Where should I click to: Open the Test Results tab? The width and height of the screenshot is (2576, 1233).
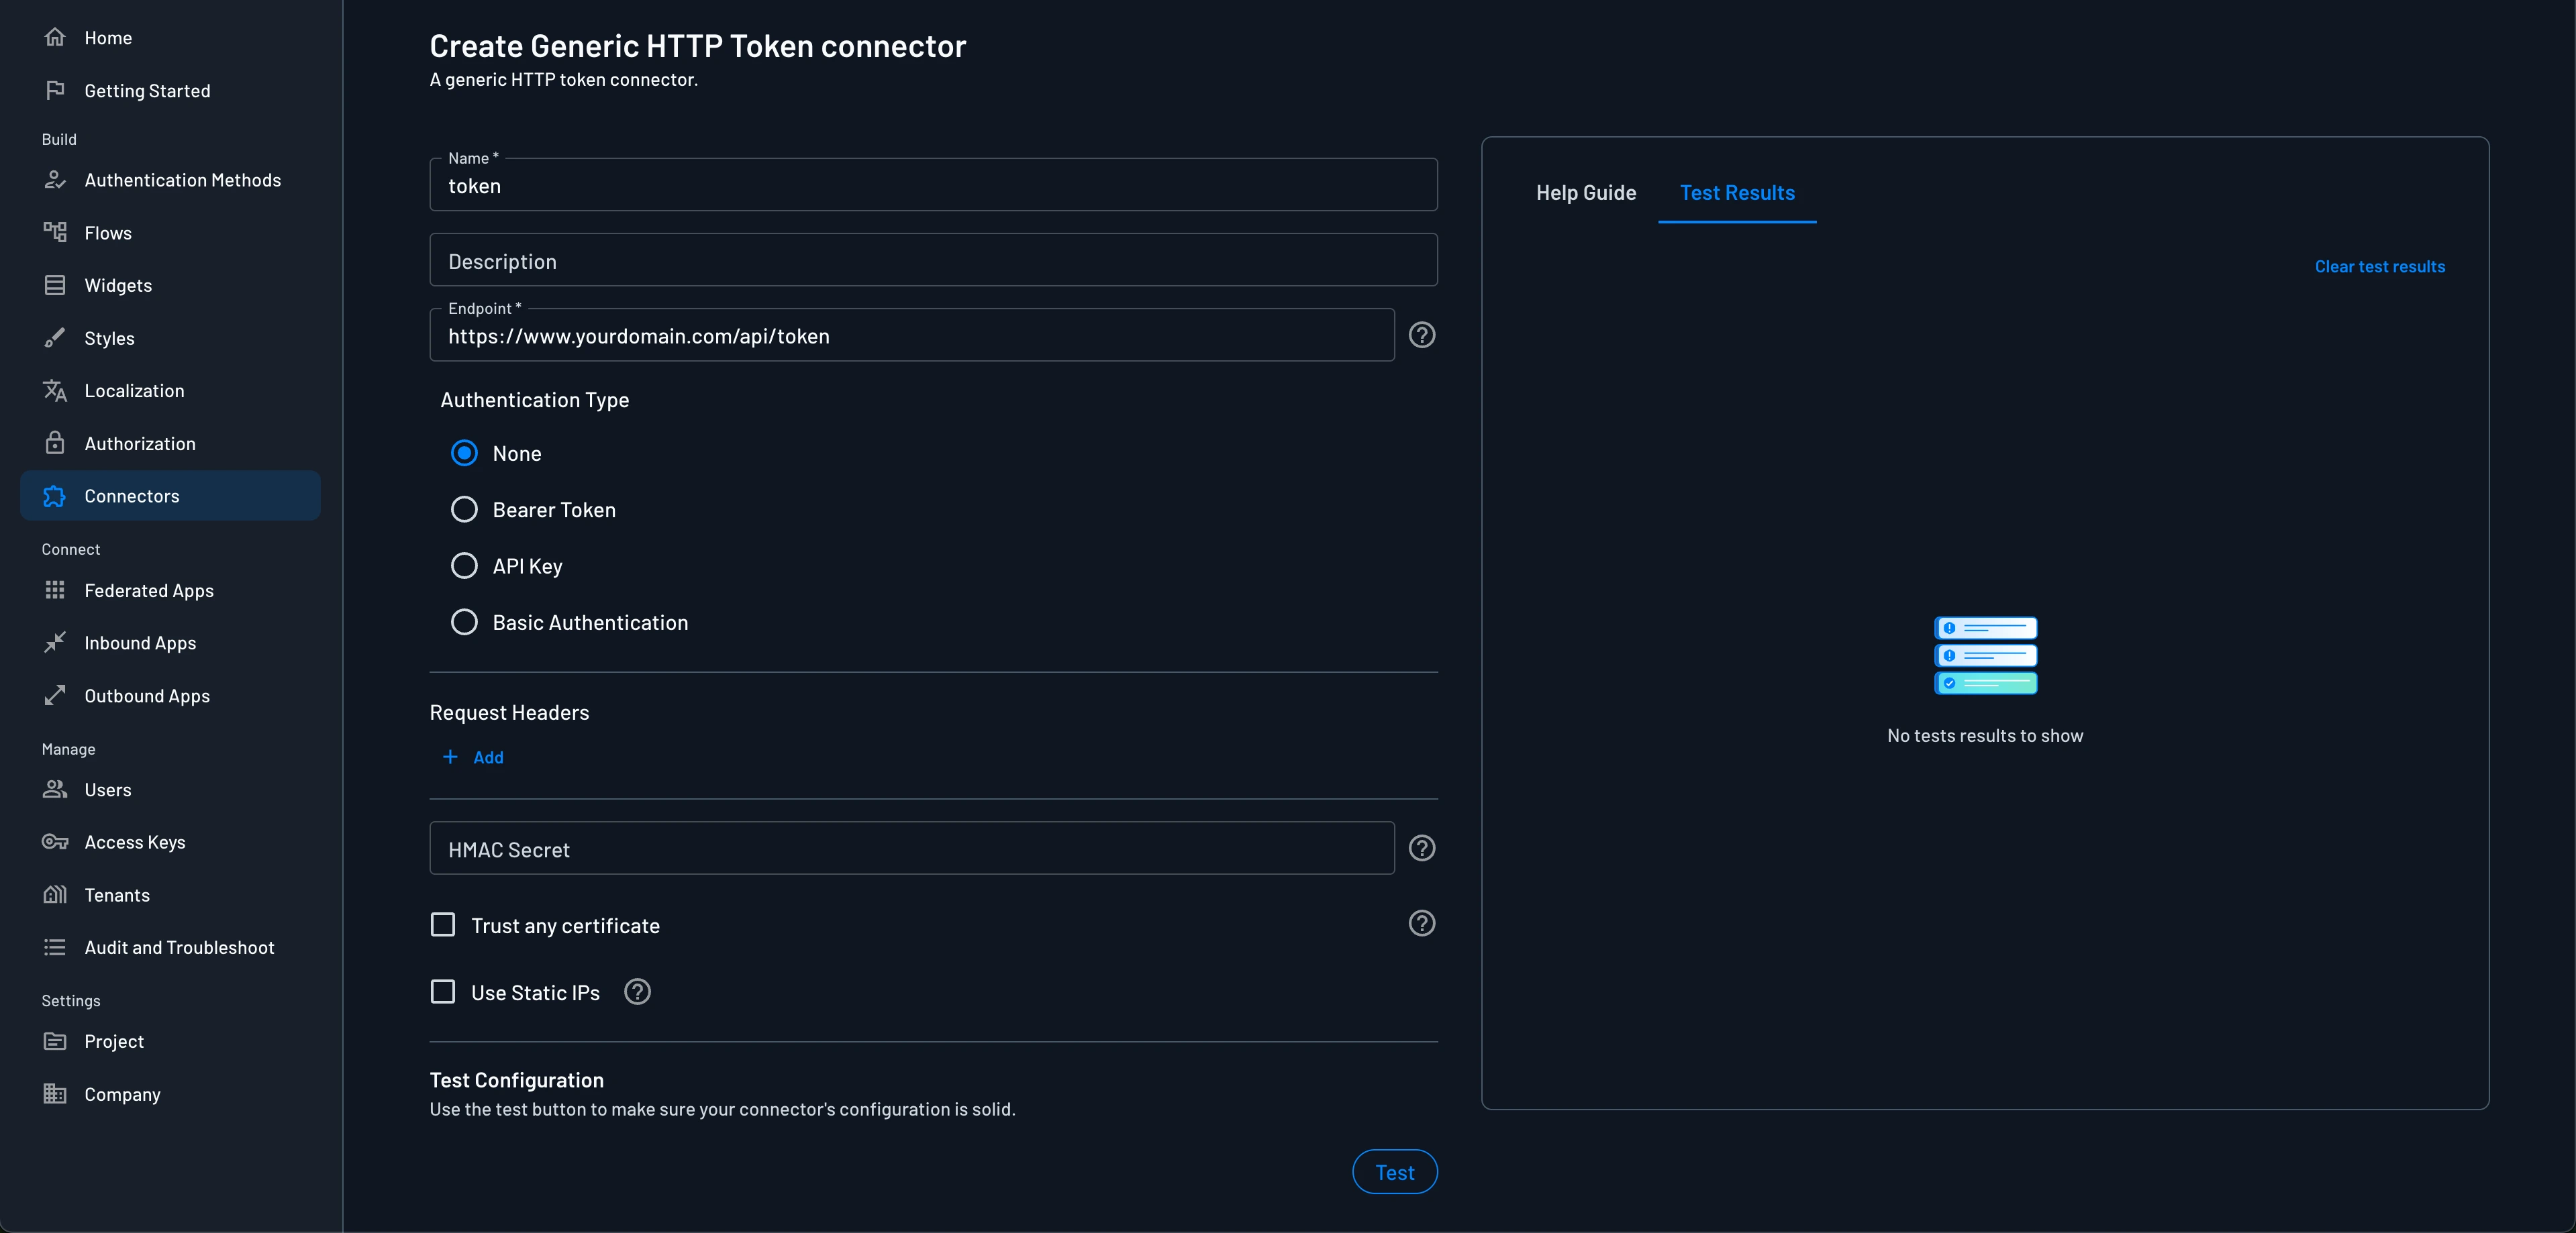click(x=1737, y=193)
